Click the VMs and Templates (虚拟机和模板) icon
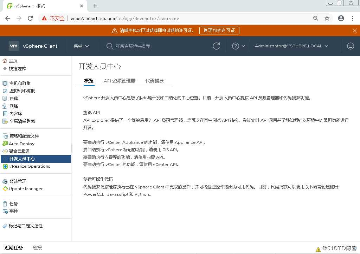 pyautogui.click(x=5, y=91)
